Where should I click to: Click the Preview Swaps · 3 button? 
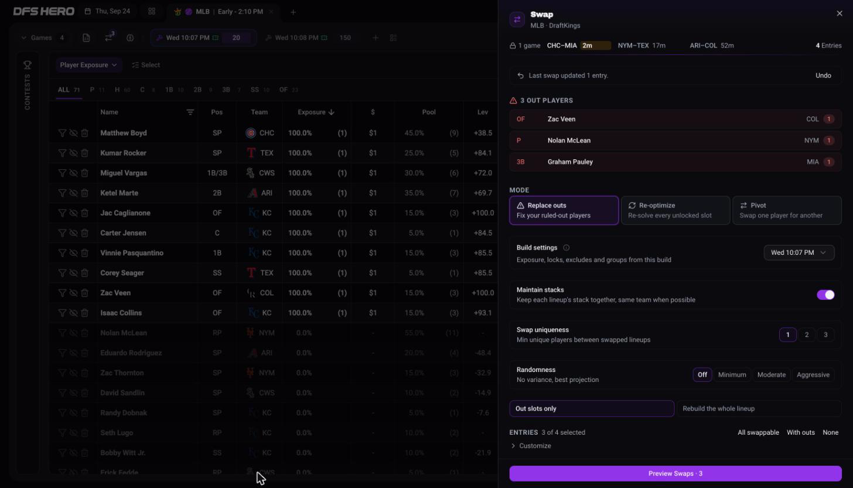[675, 473]
